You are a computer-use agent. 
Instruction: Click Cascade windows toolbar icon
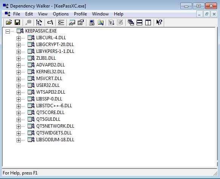click(131, 22)
